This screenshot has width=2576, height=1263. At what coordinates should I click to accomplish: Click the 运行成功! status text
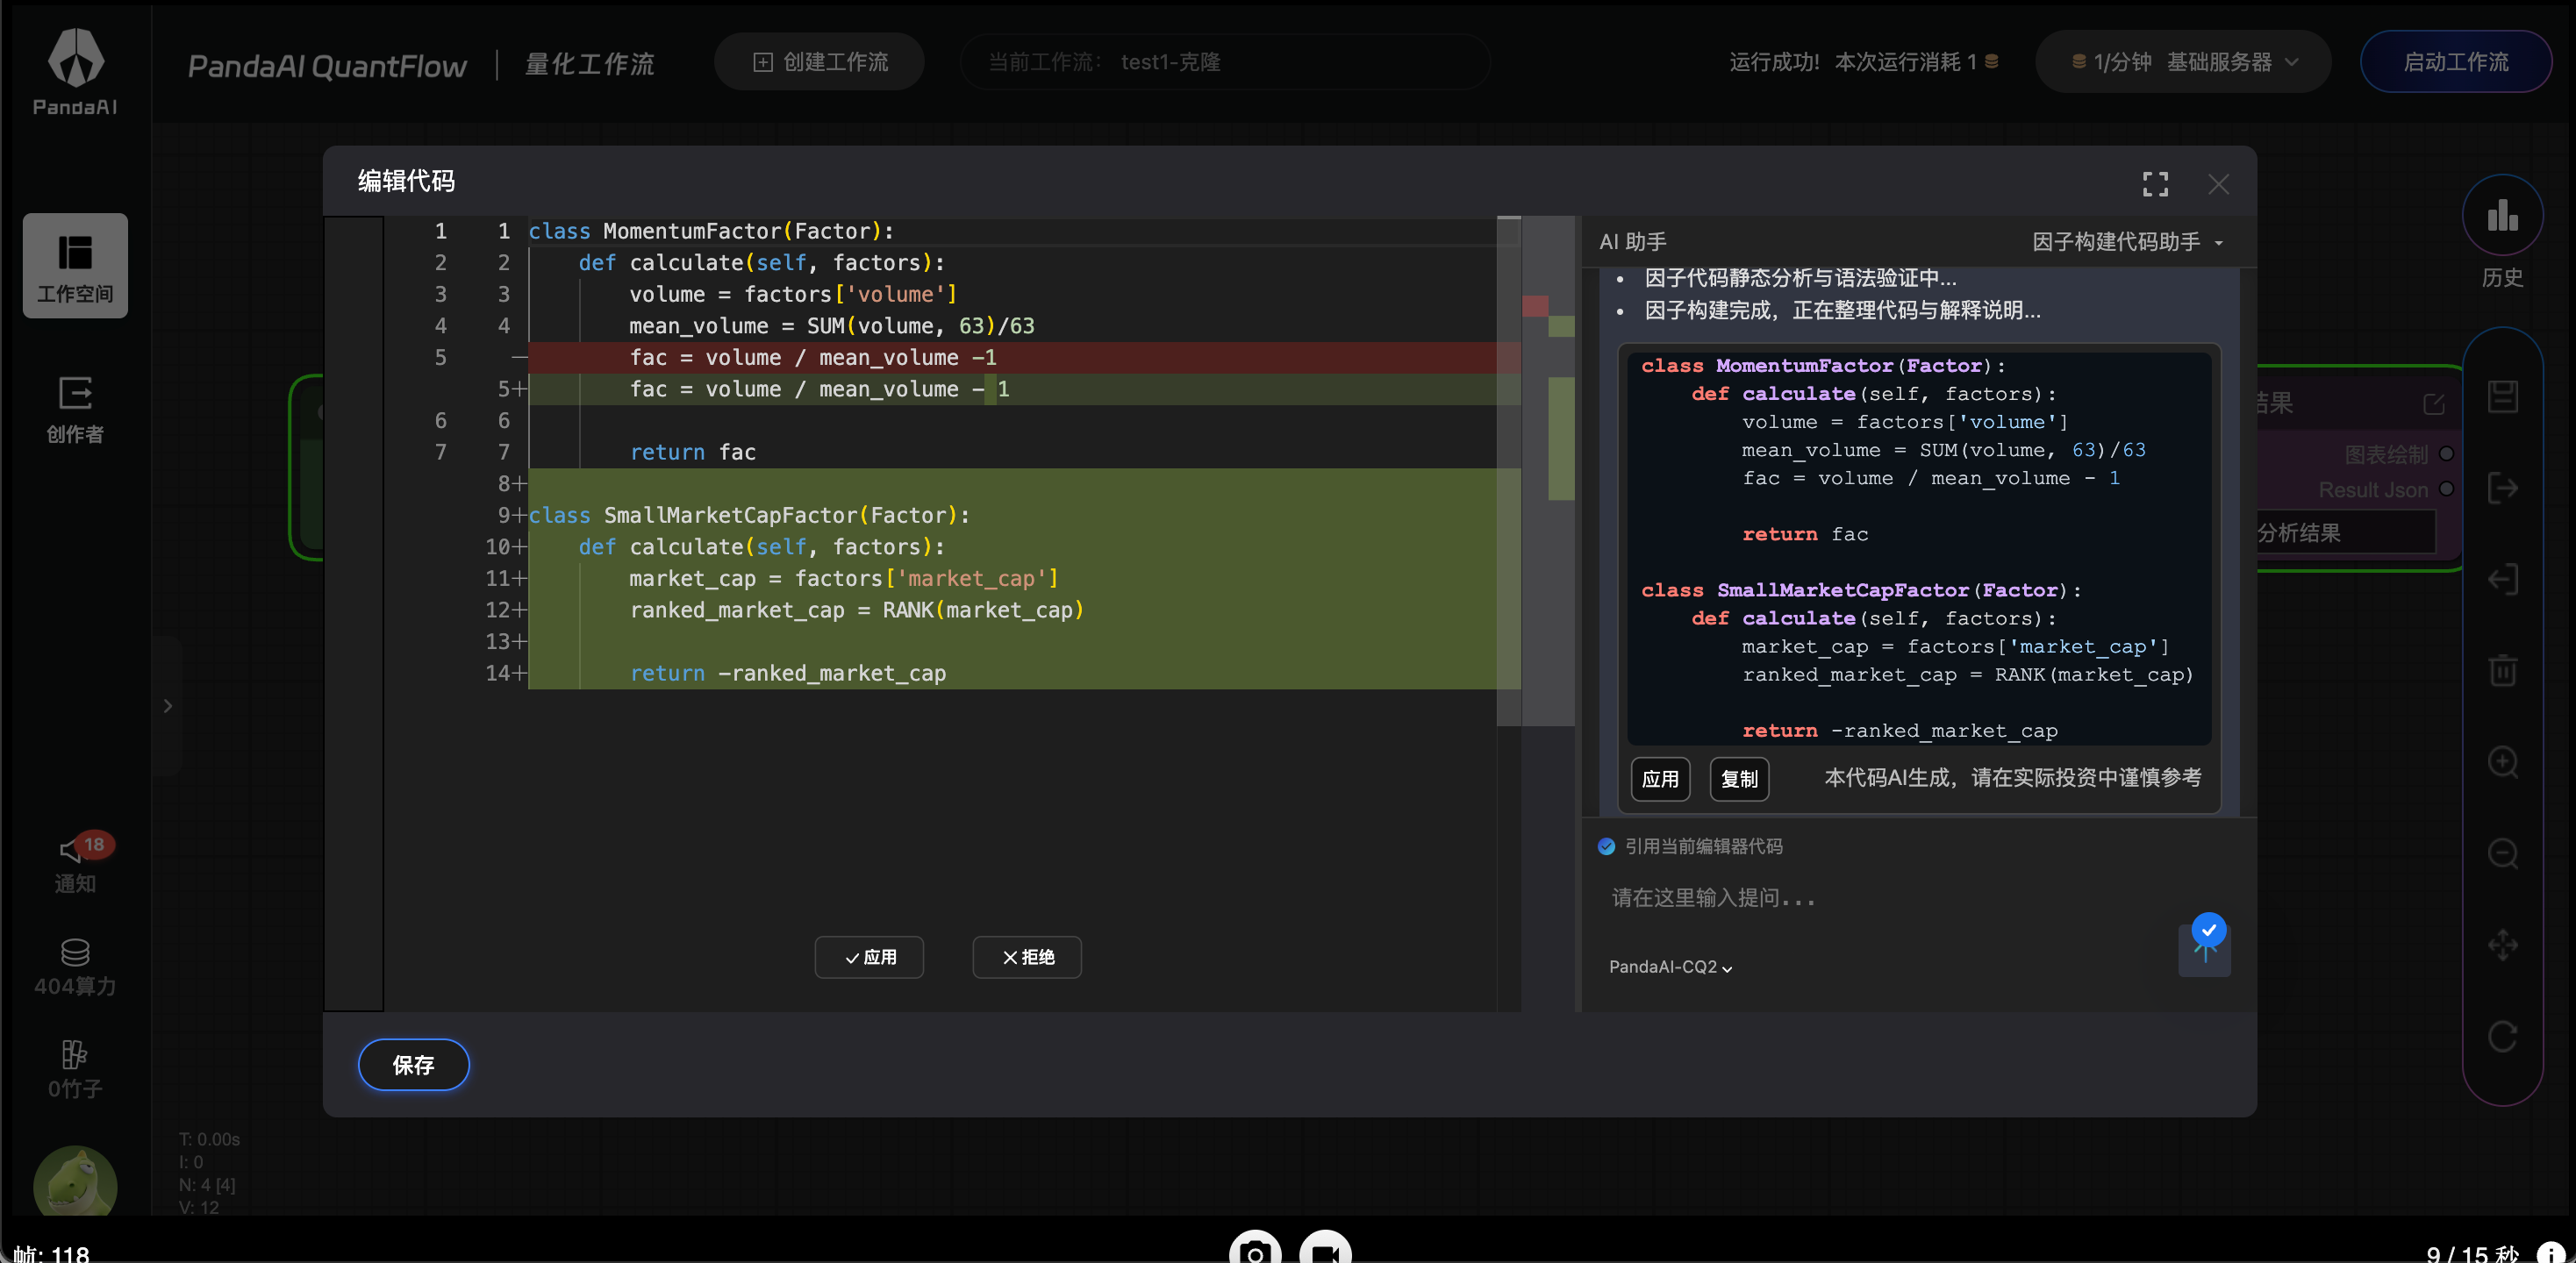[x=1774, y=62]
